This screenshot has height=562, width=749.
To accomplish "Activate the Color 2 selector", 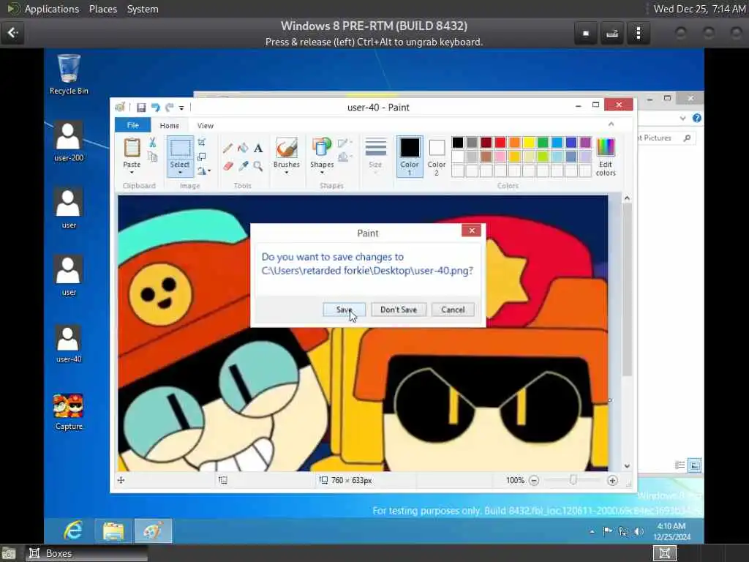I will click(437, 157).
